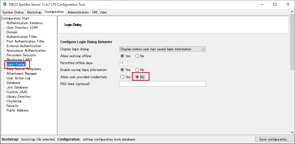Open Library Directory settings
295x144 pixels.
(19, 97)
